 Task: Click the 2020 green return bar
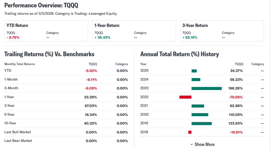(x=200, y=115)
